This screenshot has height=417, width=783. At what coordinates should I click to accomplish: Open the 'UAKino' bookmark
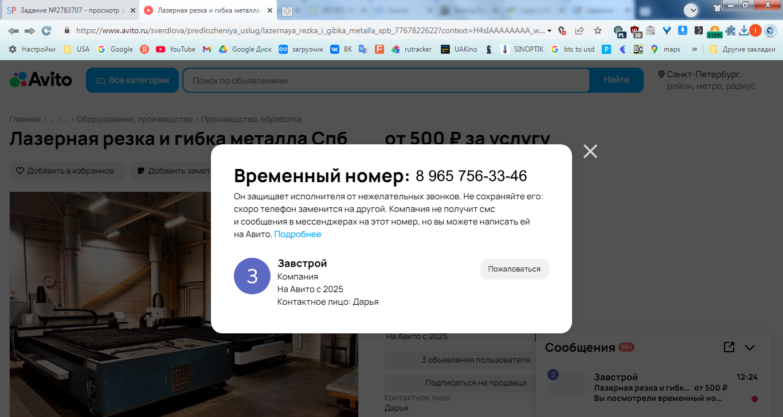459,49
